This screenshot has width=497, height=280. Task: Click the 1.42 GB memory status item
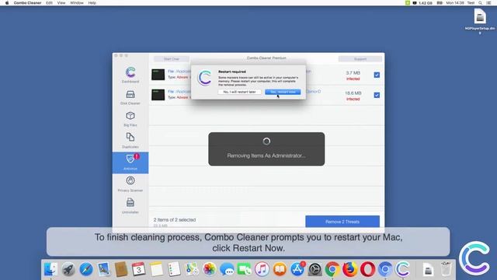pos(422,3)
